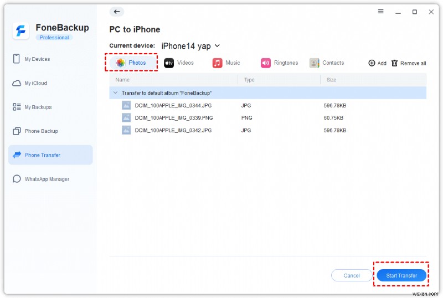Open Phone Transfer in sidebar
Screen dimensions: 443x298
click(50, 155)
